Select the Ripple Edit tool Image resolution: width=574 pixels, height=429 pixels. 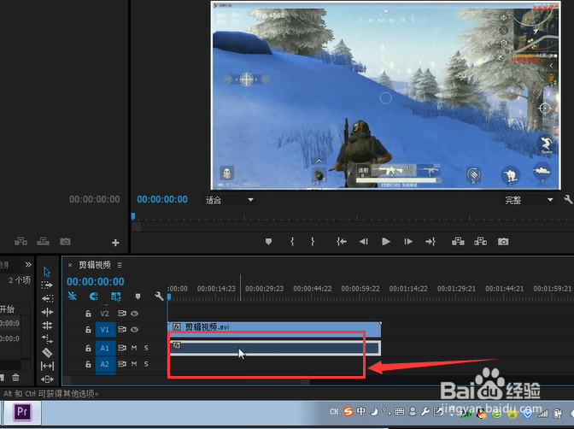coord(47,312)
